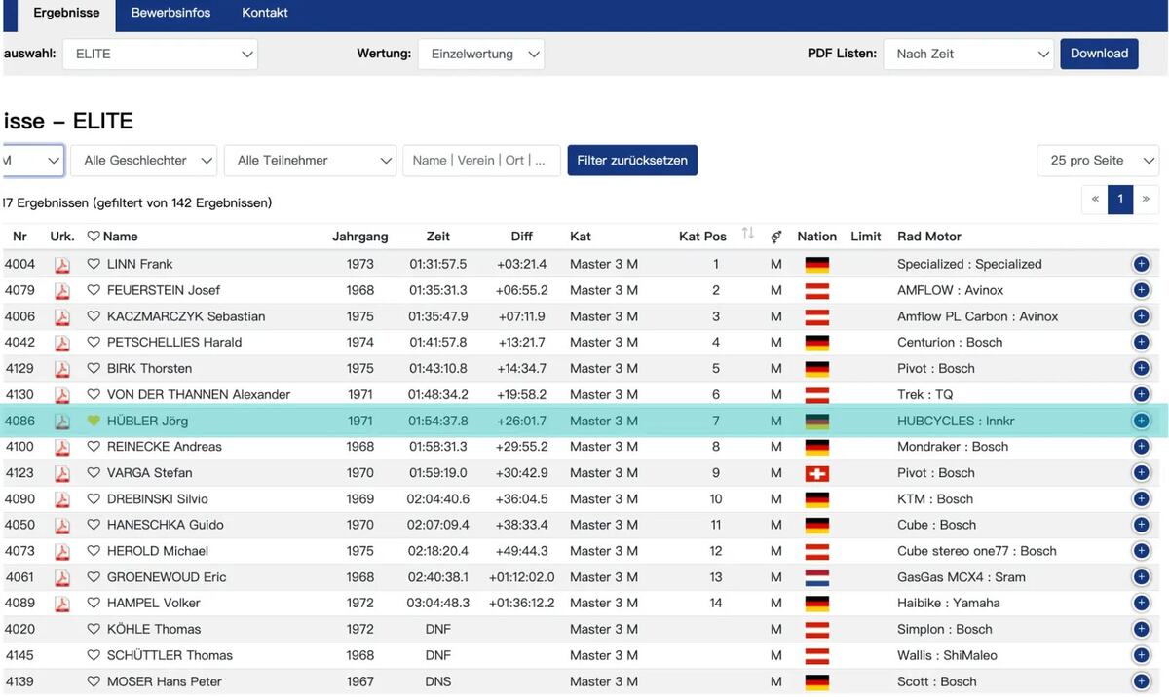
Task: Open PDF certificate for LINN Frank
Action: click(x=62, y=264)
